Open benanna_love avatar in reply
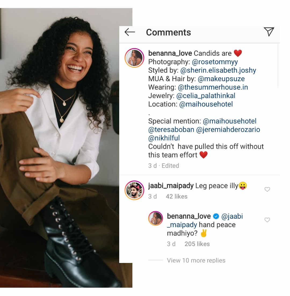This screenshot has width=290, height=296. [x=155, y=218]
